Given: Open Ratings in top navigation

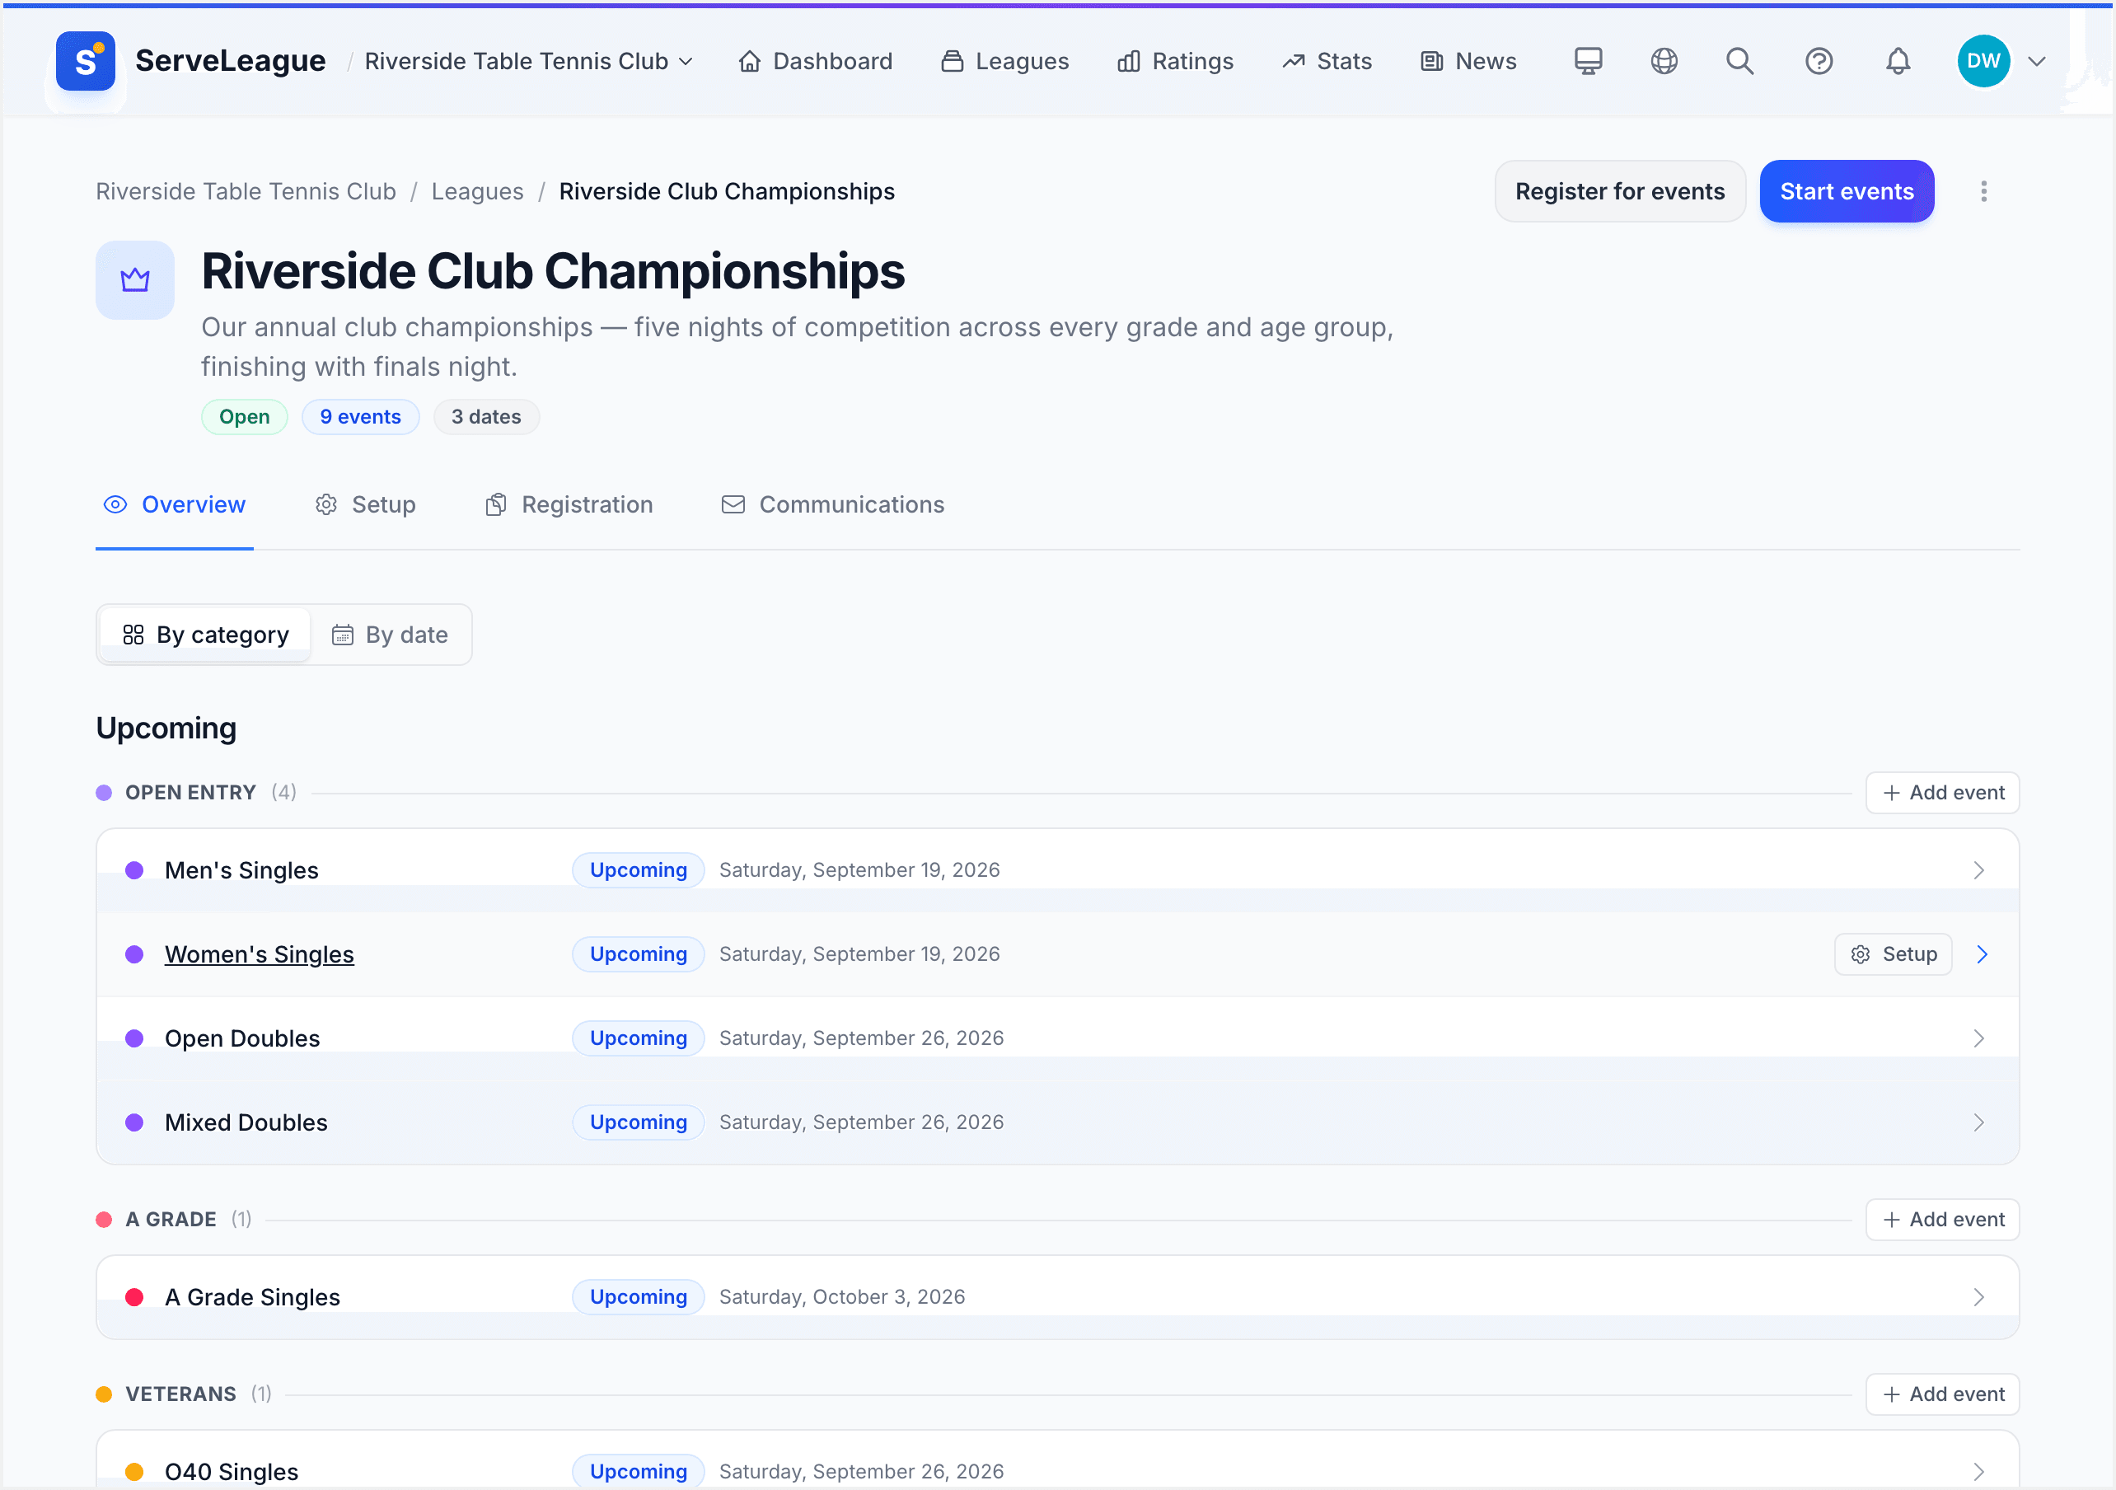Looking at the screenshot, I should [1174, 61].
